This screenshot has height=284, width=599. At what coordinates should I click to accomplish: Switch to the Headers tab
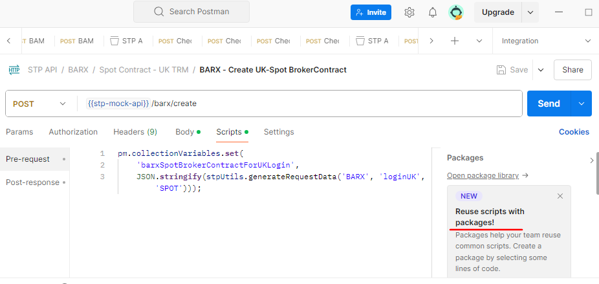pyautogui.click(x=135, y=132)
